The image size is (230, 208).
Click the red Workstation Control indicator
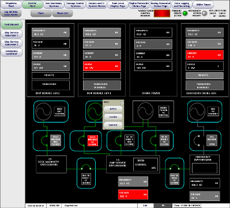click(x=162, y=13)
